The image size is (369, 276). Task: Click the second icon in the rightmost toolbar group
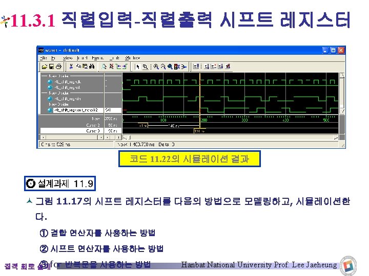[207, 66]
